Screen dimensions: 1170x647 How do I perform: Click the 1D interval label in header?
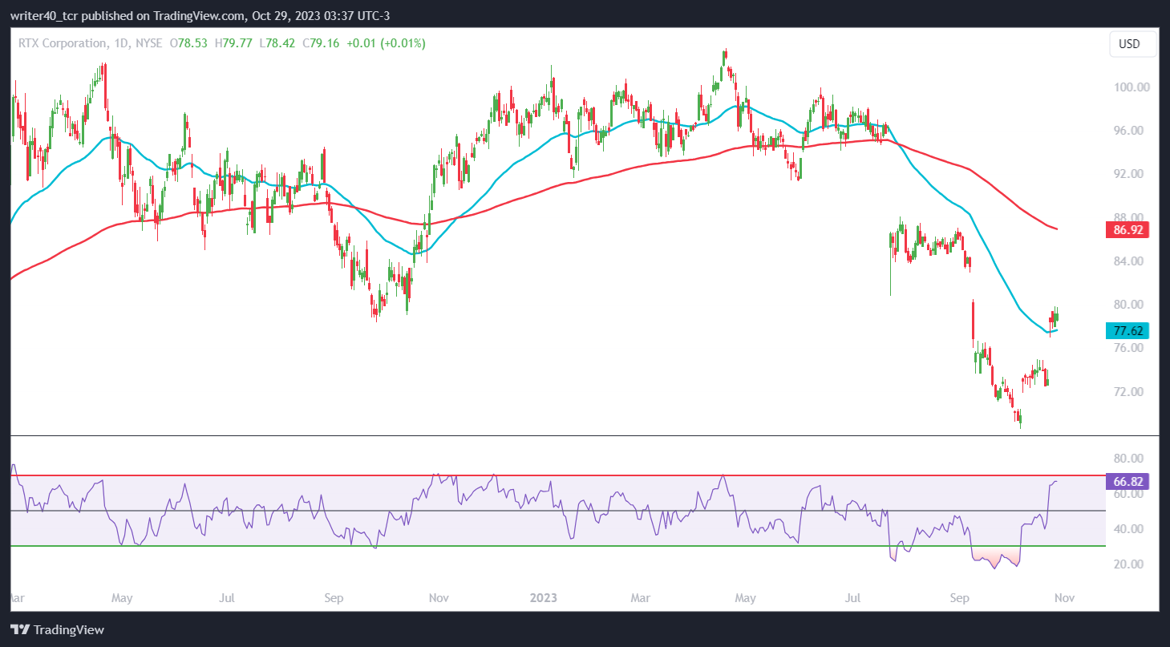(x=121, y=43)
